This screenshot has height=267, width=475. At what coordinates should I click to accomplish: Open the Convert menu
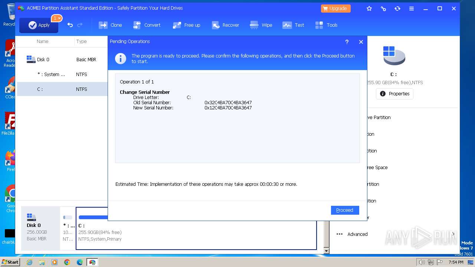tap(147, 25)
